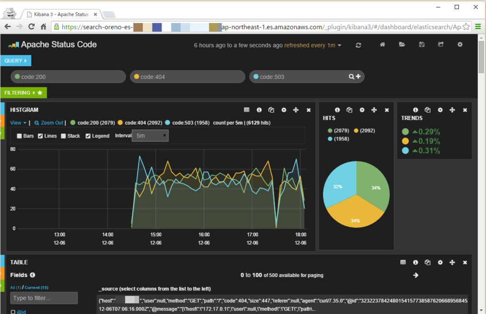The height and width of the screenshot is (314, 486).
Task: Save the dashboard with the disk icon
Action: coord(421,45)
